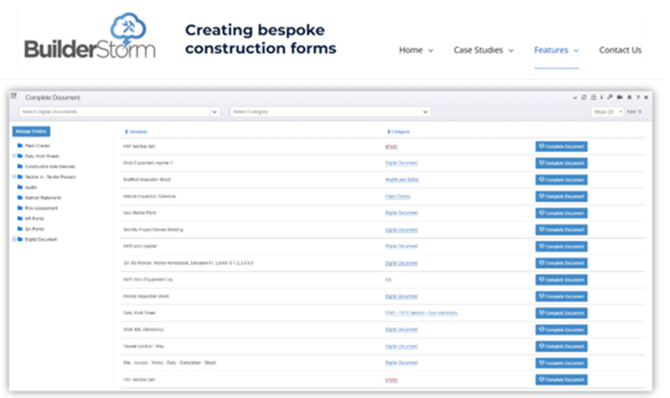Screen dimensions: 670x398
Task: Expand the Digital Document folder tree
Action: click(x=14, y=239)
